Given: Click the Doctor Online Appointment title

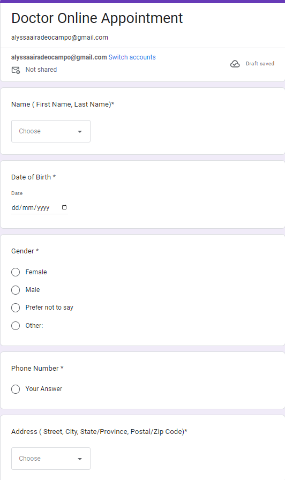Looking at the screenshot, I should click(x=97, y=18).
